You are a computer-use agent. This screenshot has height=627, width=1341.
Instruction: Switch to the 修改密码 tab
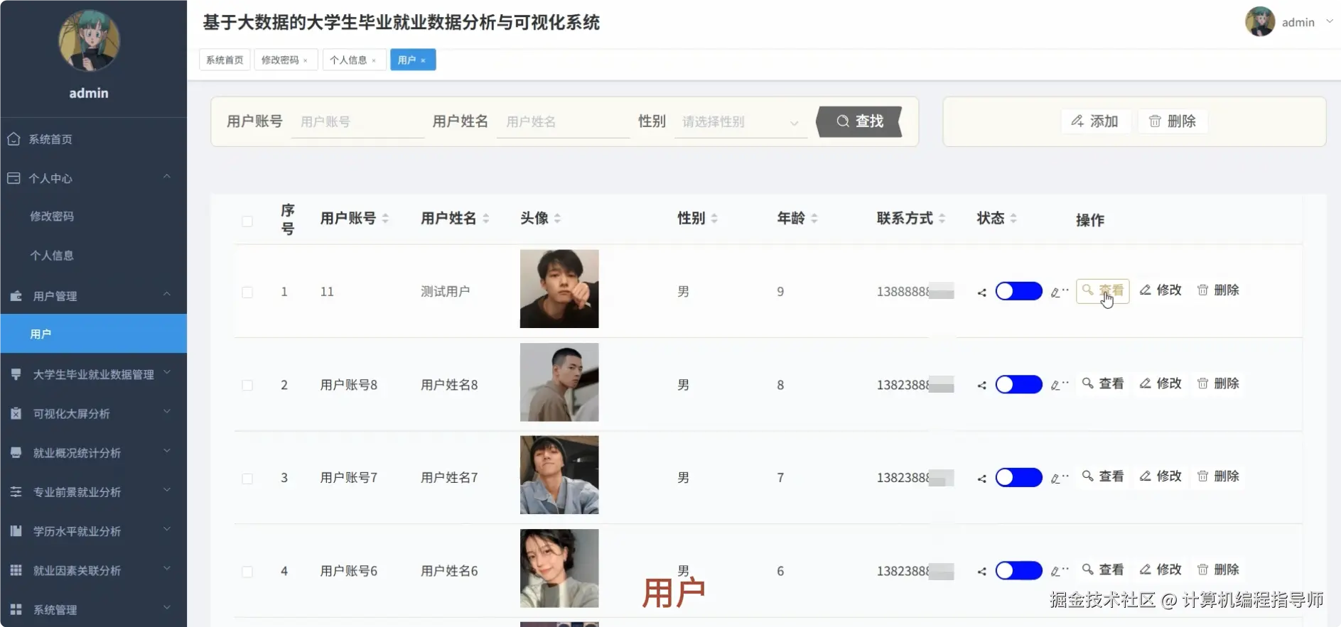click(285, 60)
